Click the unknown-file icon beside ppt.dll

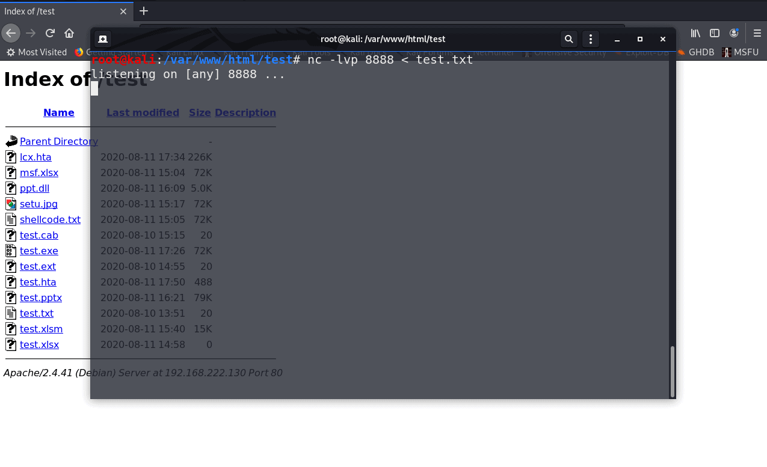(x=11, y=188)
